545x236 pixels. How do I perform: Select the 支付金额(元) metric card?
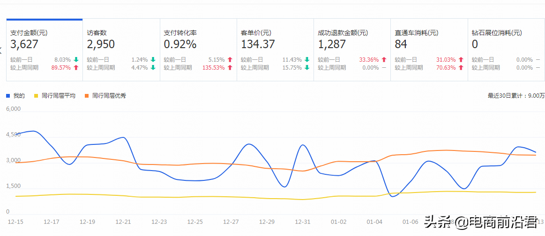[45, 50]
